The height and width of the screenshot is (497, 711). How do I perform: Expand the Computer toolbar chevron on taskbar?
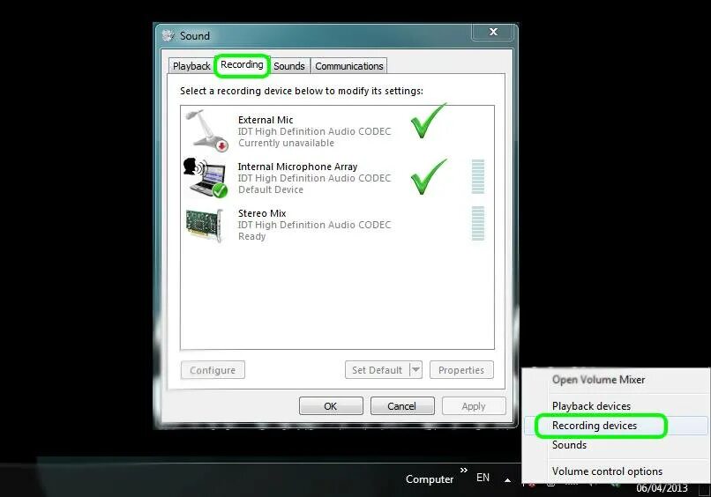(x=463, y=471)
